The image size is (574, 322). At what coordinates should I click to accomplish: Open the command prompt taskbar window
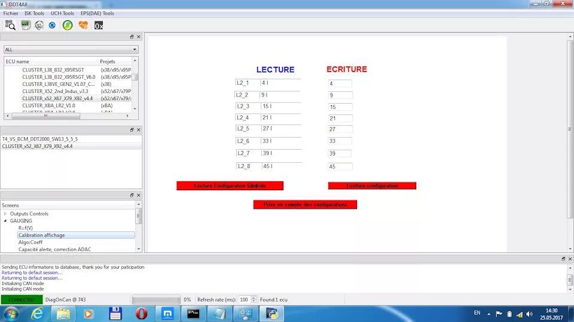pyautogui.click(x=193, y=314)
